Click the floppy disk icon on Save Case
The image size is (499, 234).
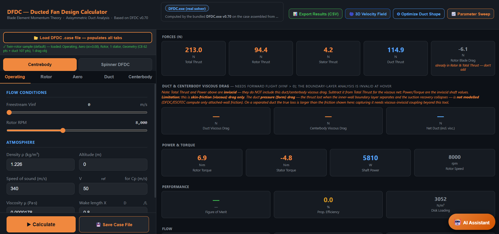click(x=98, y=225)
